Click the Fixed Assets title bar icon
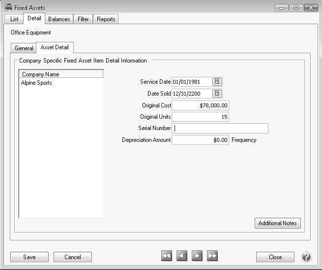322x270 pixels. [x=8, y=7]
